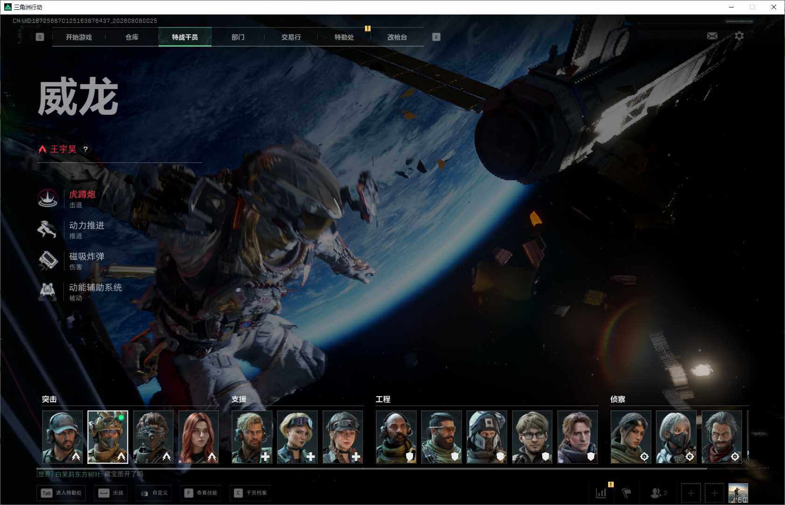Select the brown-haired engineer with shield badge
This screenshot has height=505, width=785.
(577, 437)
